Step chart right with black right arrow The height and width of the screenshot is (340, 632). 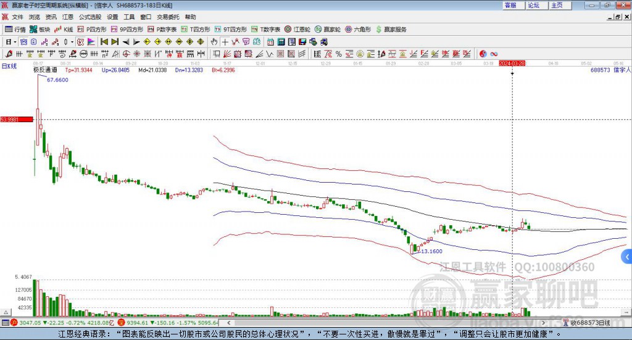pyautogui.click(x=136, y=42)
